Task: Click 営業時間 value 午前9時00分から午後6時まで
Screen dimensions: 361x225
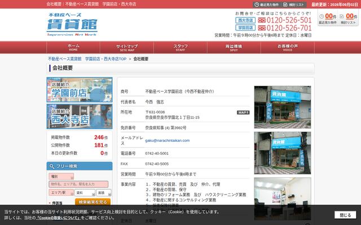Action: pyautogui.click(x=170, y=174)
